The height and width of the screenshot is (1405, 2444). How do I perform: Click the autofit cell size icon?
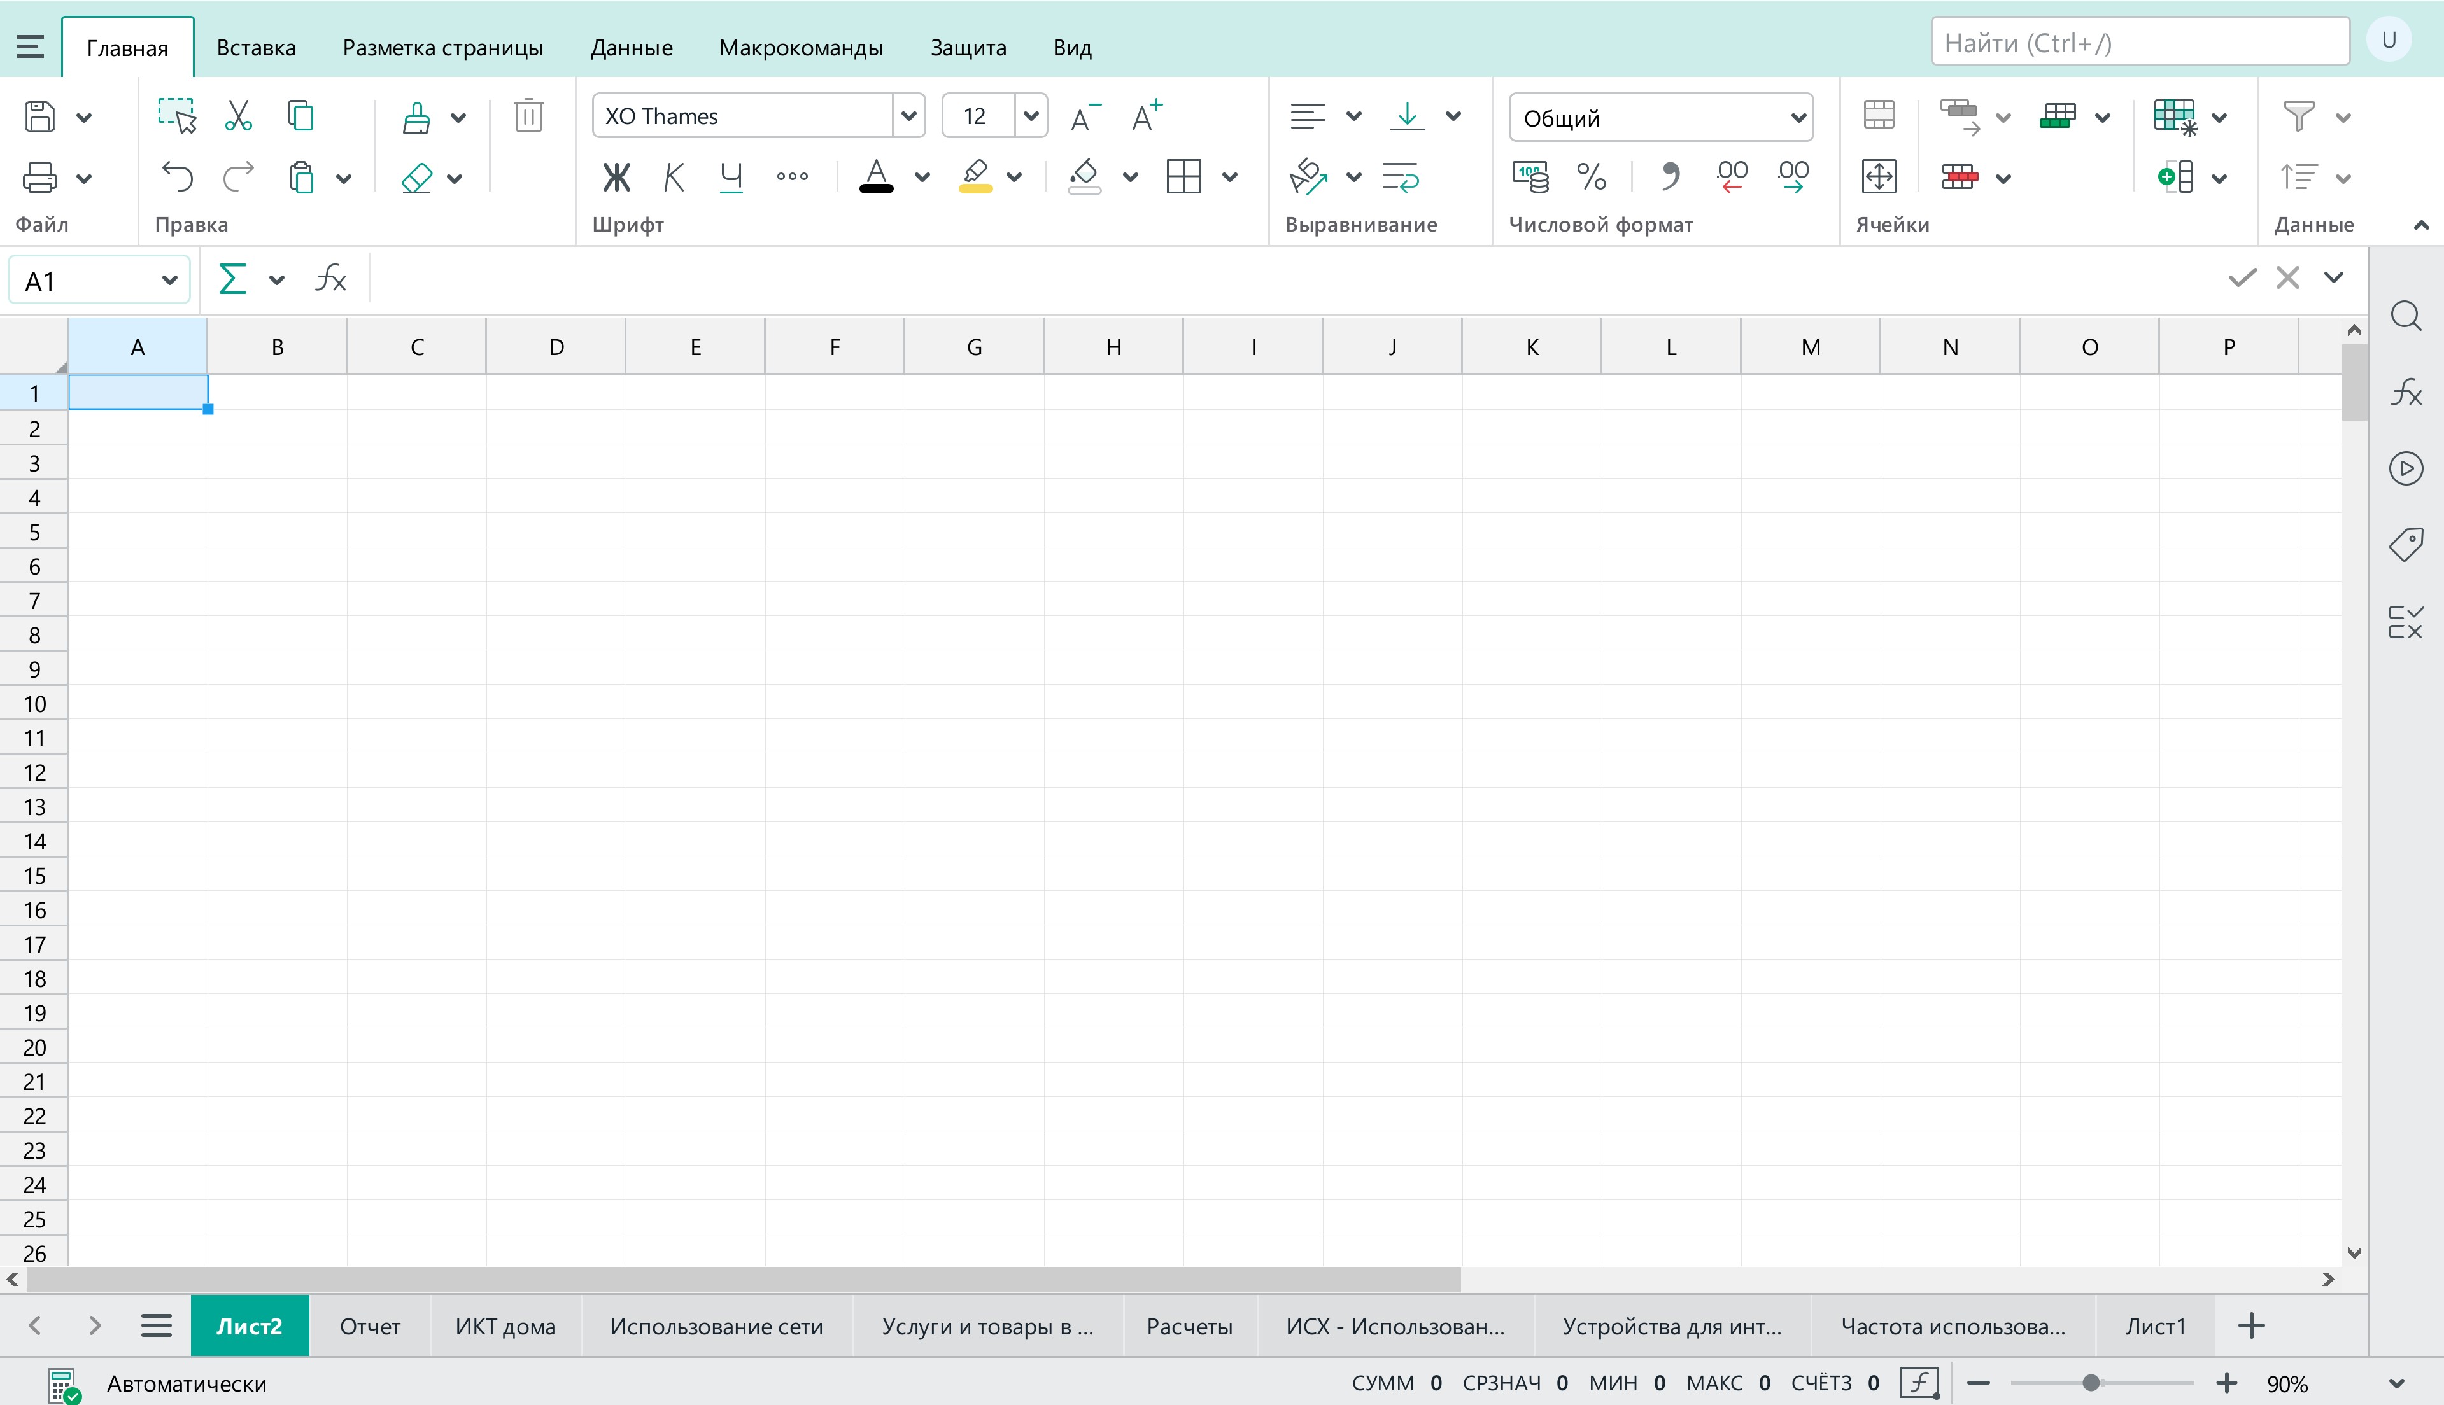coord(1879,177)
